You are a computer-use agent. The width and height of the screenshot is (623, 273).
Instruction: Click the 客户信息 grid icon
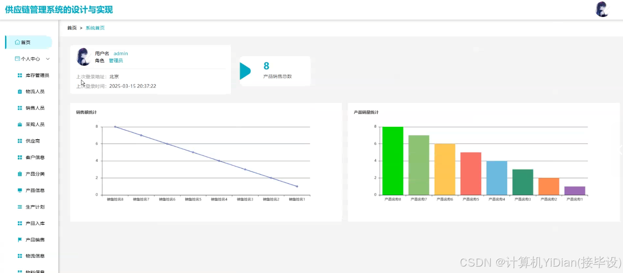coord(20,158)
